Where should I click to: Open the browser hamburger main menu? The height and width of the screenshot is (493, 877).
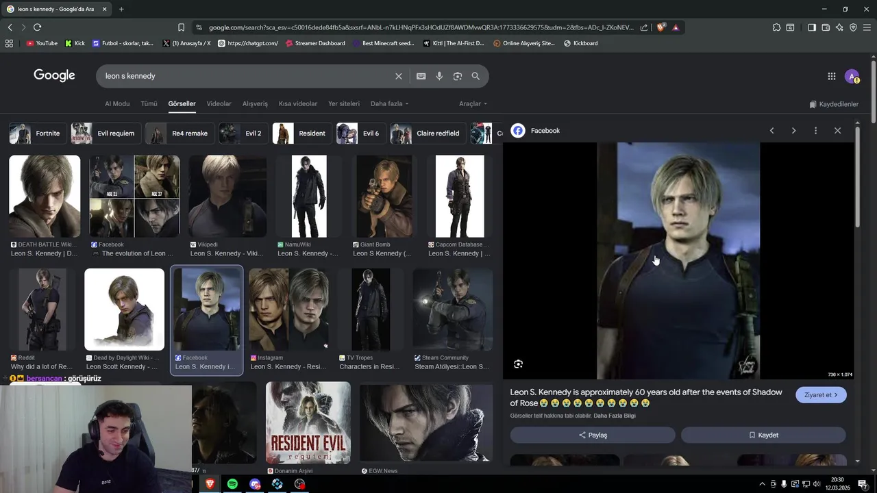tap(867, 27)
